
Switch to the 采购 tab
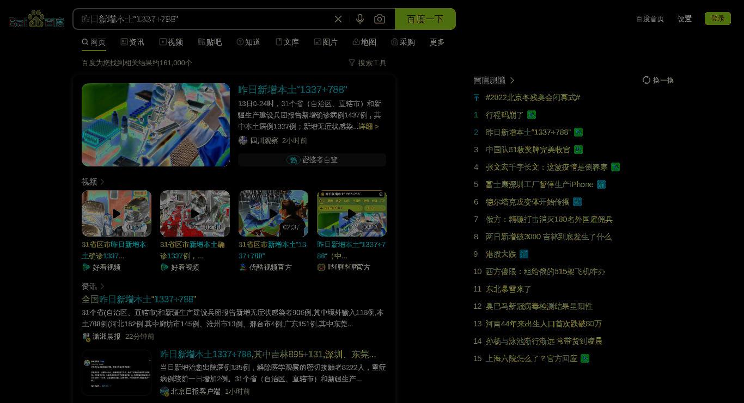pos(403,42)
